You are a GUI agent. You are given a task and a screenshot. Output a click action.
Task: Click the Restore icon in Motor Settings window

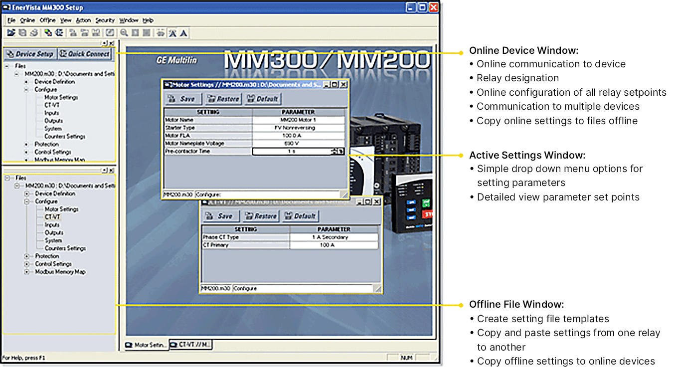pos(212,99)
